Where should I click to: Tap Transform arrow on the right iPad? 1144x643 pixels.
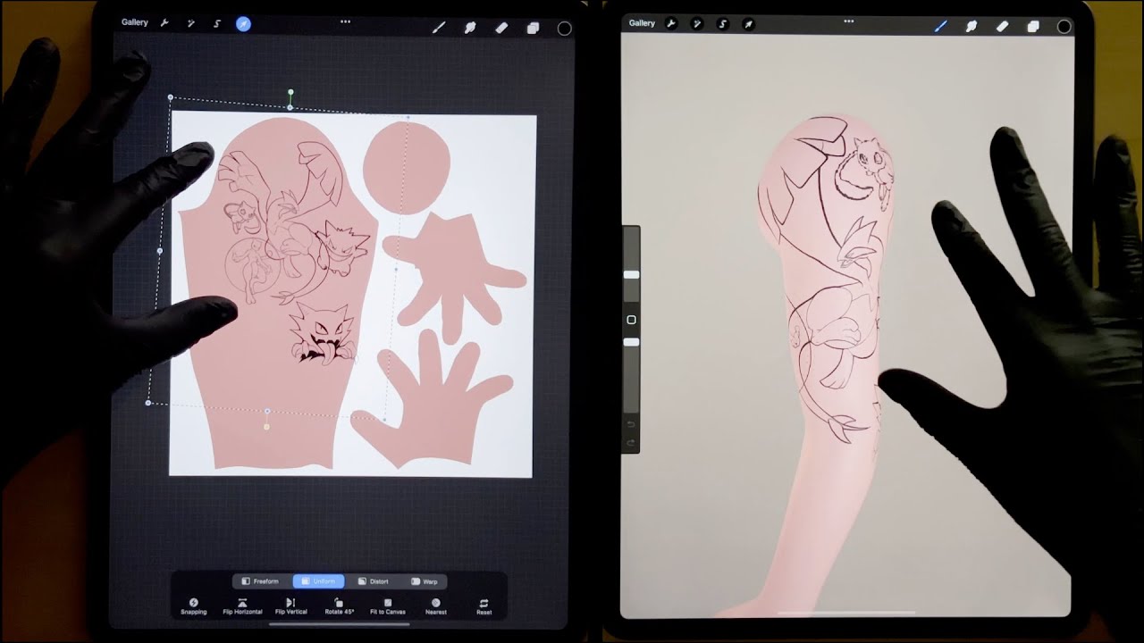pyautogui.click(x=749, y=24)
